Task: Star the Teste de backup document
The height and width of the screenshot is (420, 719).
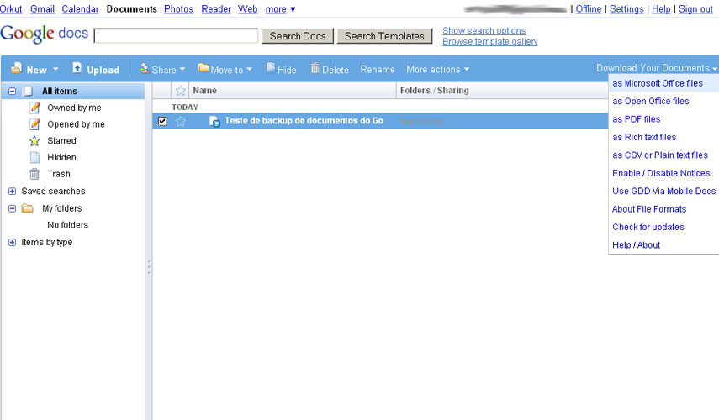Action: [180, 121]
